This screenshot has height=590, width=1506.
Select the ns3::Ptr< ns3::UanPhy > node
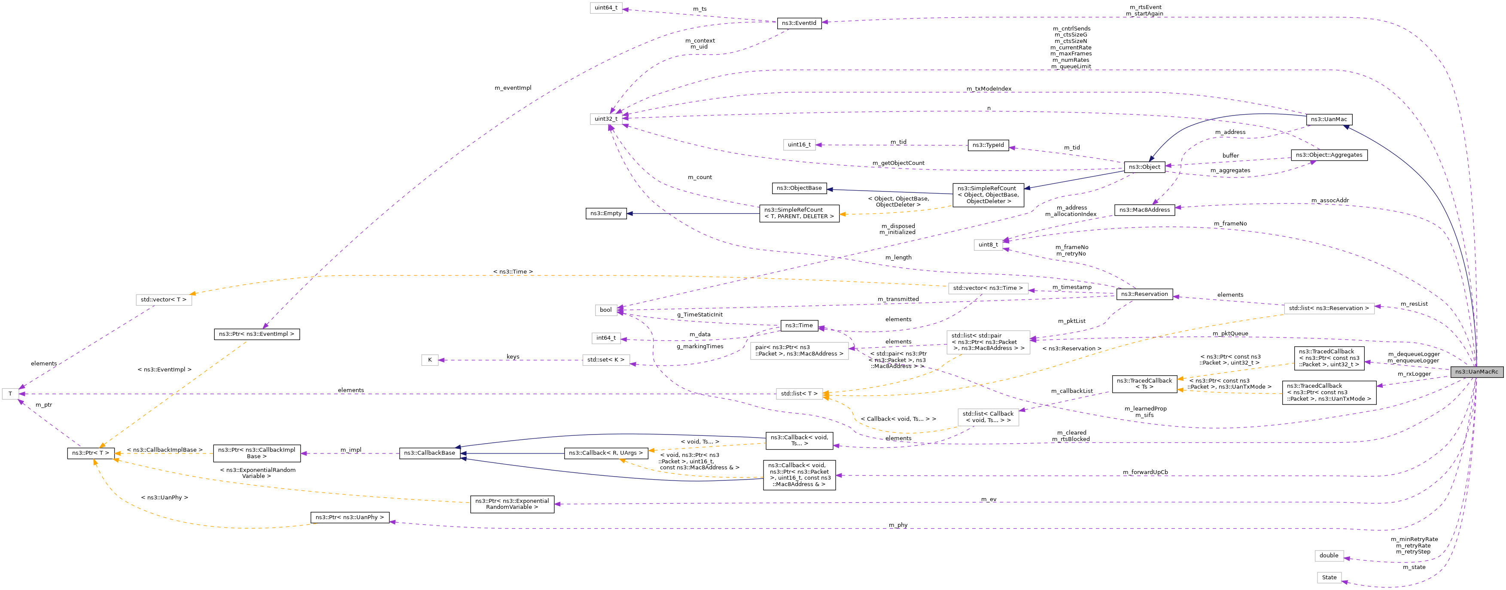349,517
